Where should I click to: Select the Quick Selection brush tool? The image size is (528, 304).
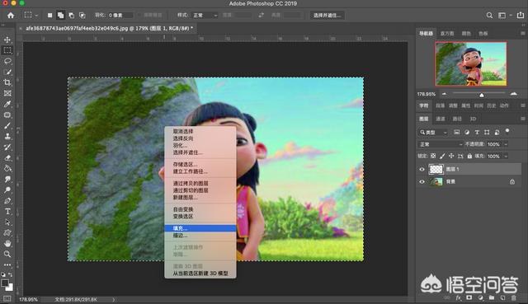pos(7,72)
